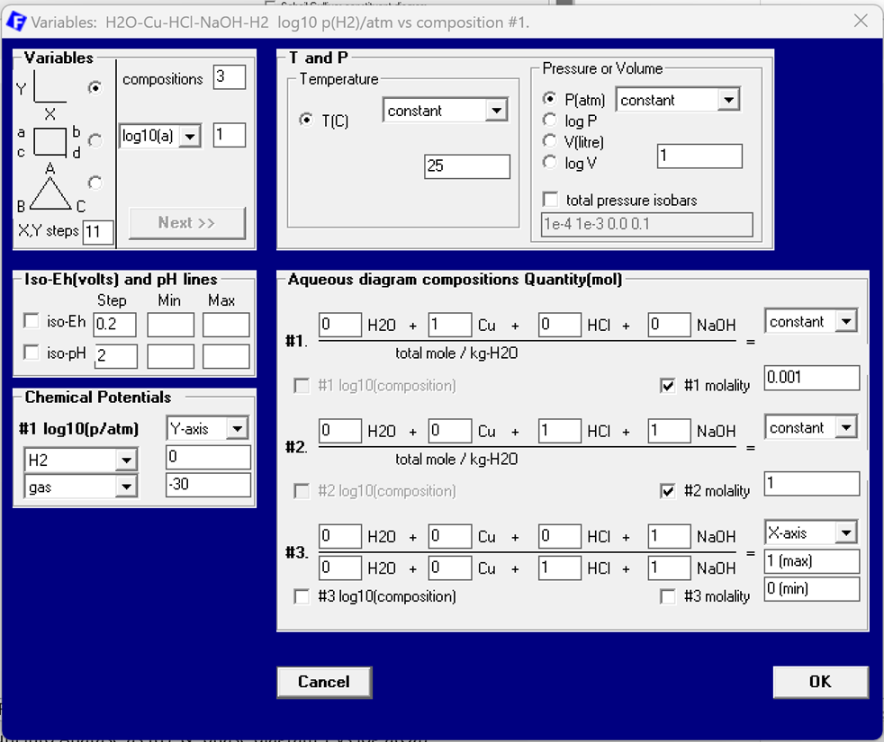Open the log10(a) dropdown in Variables
The height and width of the screenshot is (742, 884).
190,137
